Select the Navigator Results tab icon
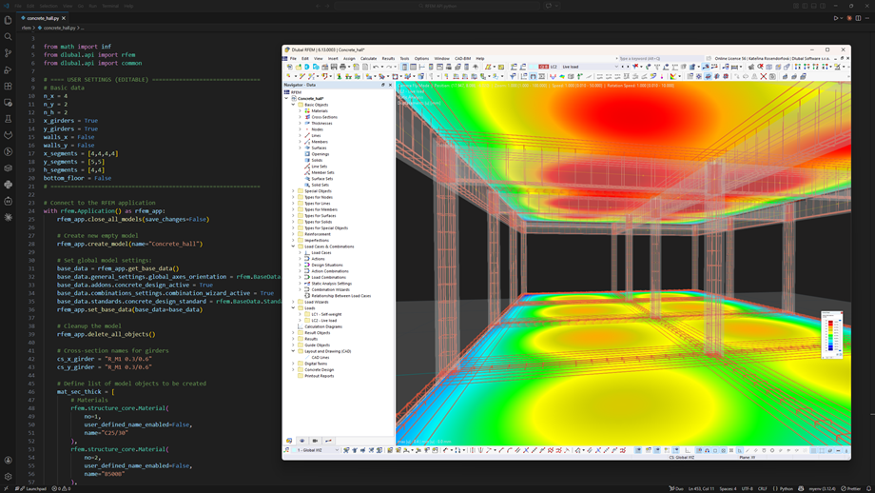875x493 pixels. [x=328, y=441]
